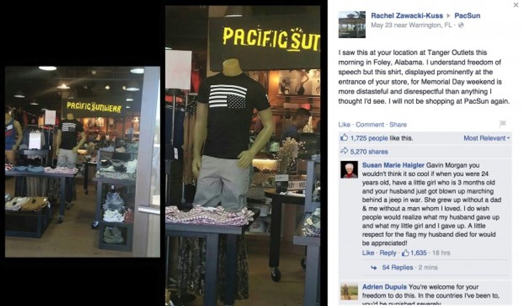The width and height of the screenshot is (522, 306).
Task: Open Rachel Zawacki-Kuss profile picture
Action: (352, 24)
